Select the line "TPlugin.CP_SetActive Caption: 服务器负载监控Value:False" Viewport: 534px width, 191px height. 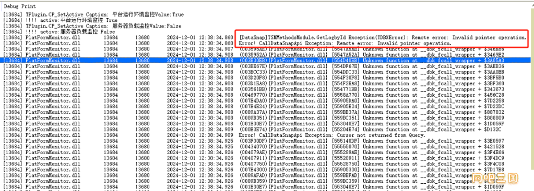tap(92, 26)
